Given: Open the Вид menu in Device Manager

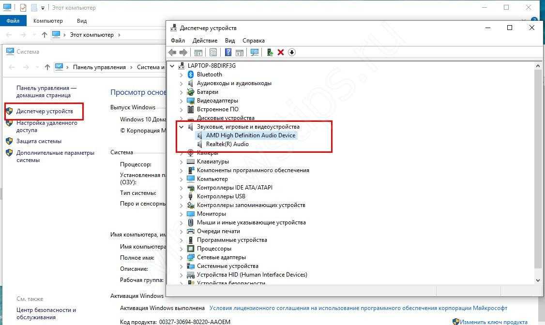Looking at the screenshot, I should 230,41.
